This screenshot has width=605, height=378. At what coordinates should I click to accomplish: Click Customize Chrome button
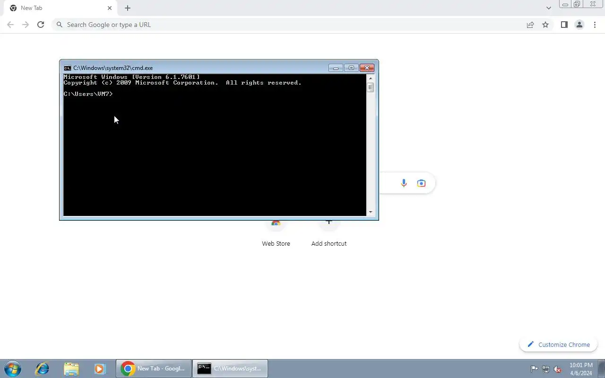[559, 344]
